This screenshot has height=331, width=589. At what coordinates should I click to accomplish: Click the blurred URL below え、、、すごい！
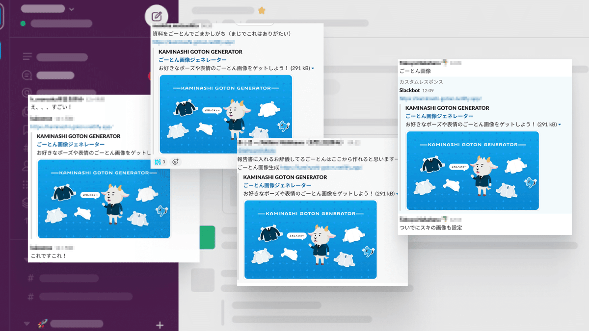coord(73,127)
